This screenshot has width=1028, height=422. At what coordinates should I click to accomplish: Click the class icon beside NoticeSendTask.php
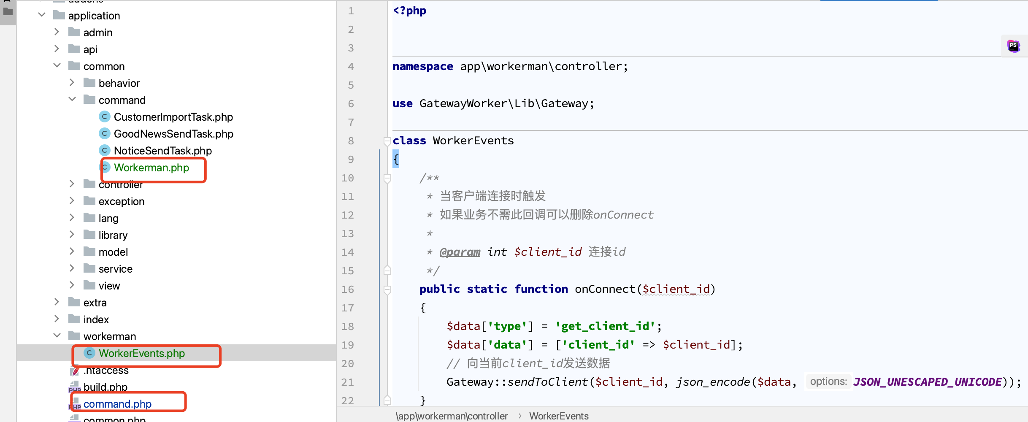[104, 150]
